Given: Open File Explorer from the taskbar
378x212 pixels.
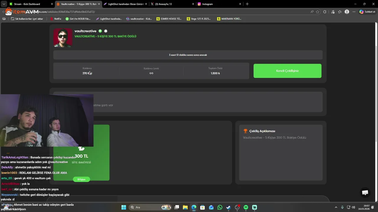Looking at the screenshot, I should pos(185,207).
